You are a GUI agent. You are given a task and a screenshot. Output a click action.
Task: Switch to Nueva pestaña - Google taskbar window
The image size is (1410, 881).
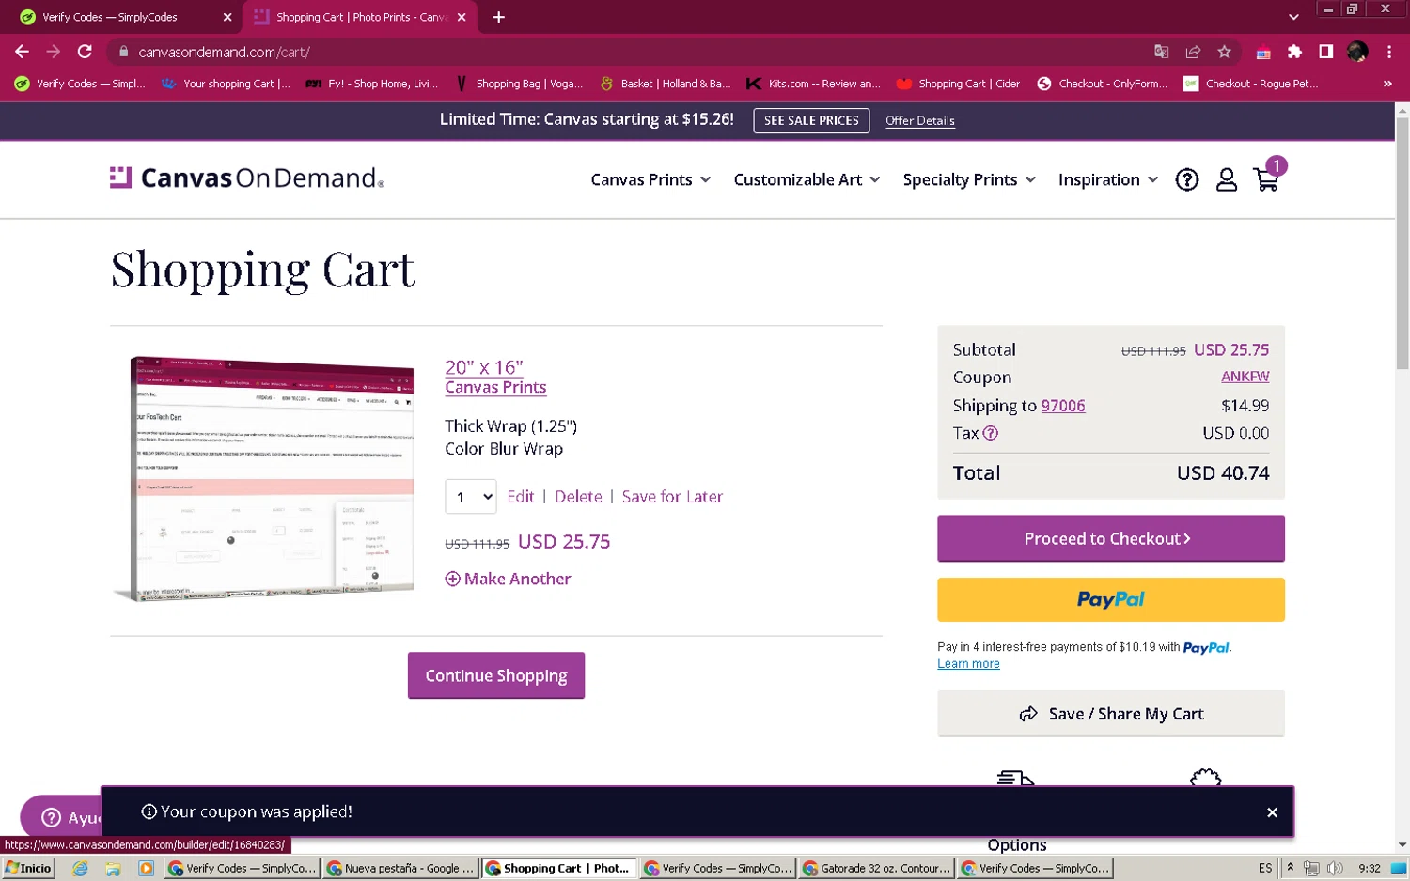click(x=399, y=868)
